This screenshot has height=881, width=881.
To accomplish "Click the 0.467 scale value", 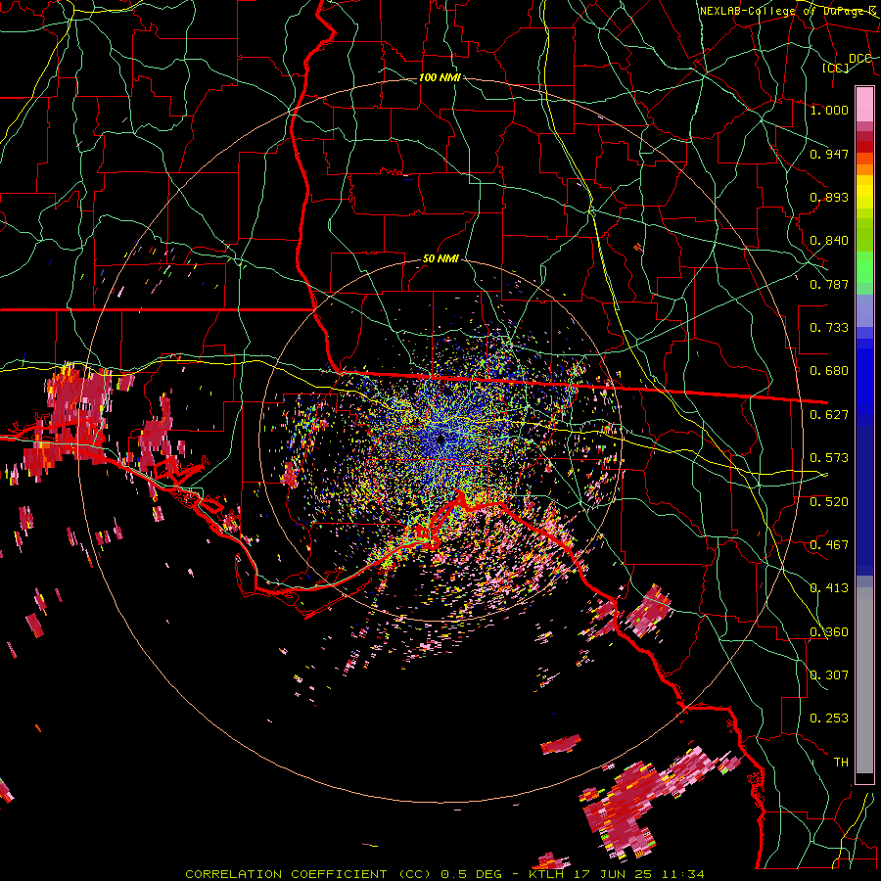I will [829, 545].
